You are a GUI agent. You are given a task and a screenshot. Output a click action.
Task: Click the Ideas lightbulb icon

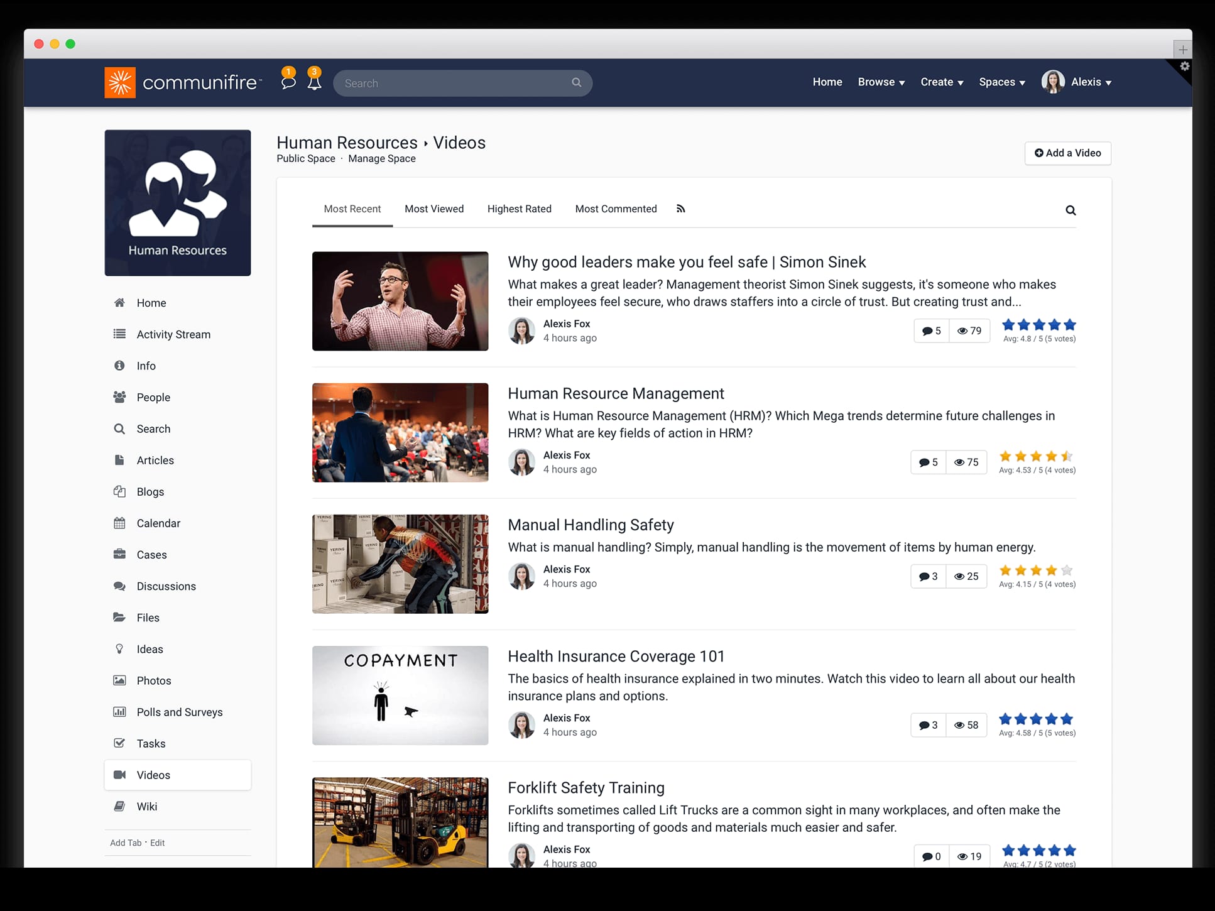119,649
